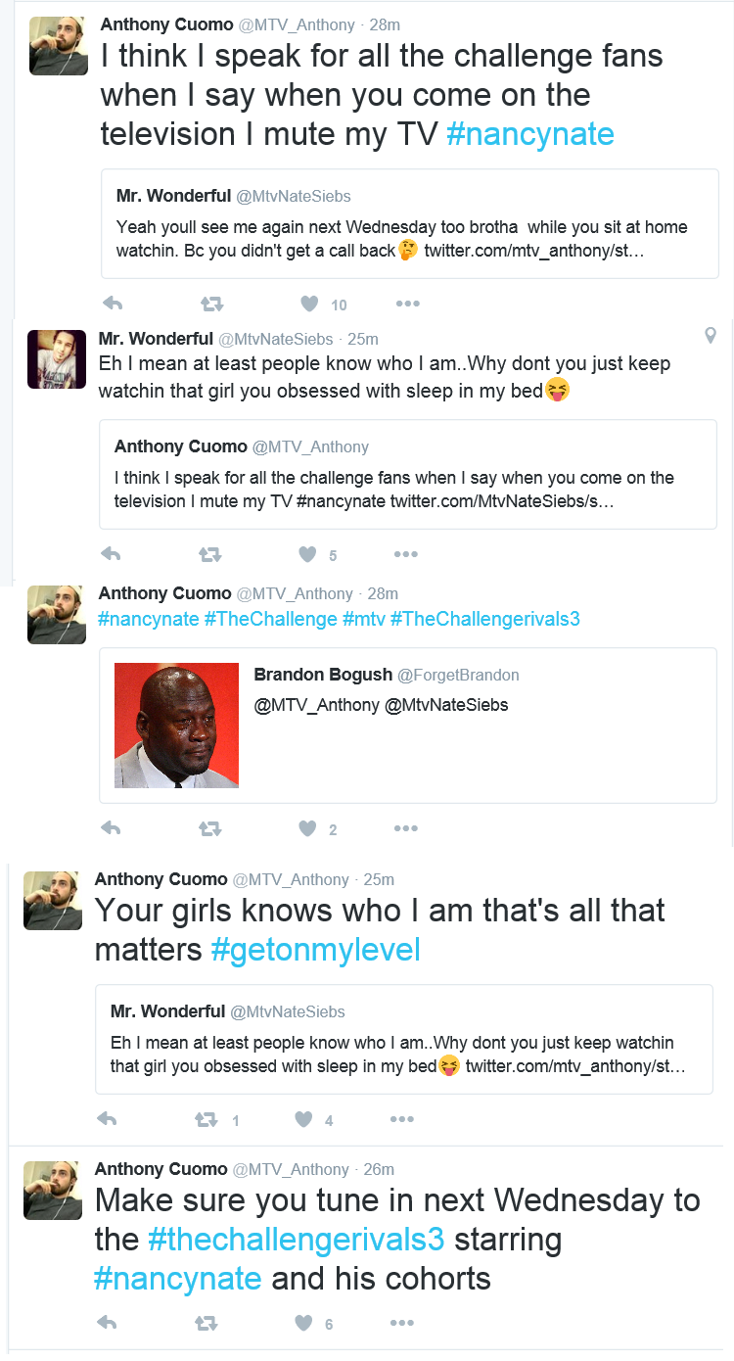Open Mr. Wonderful's profile avatar
The height and width of the screenshot is (1361, 734).
pyautogui.click(x=57, y=358)
